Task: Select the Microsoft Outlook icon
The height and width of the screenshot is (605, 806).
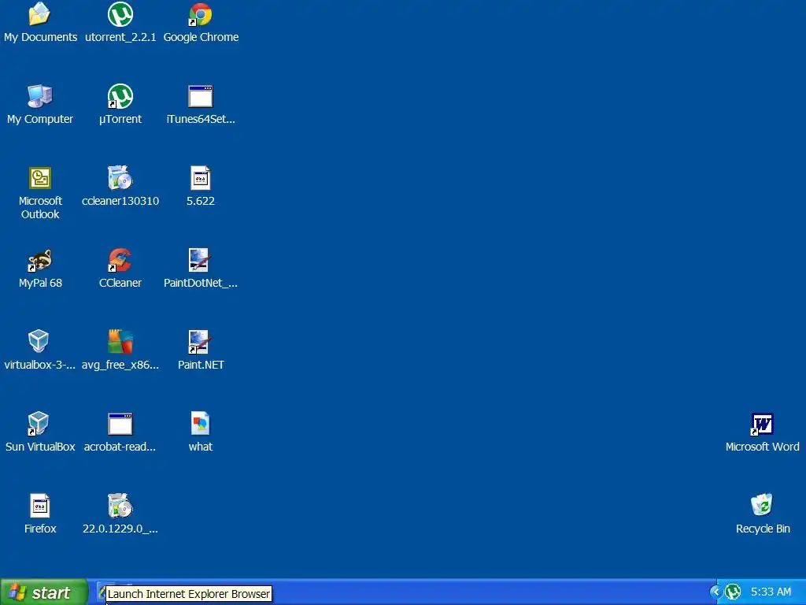Action: 39,178
